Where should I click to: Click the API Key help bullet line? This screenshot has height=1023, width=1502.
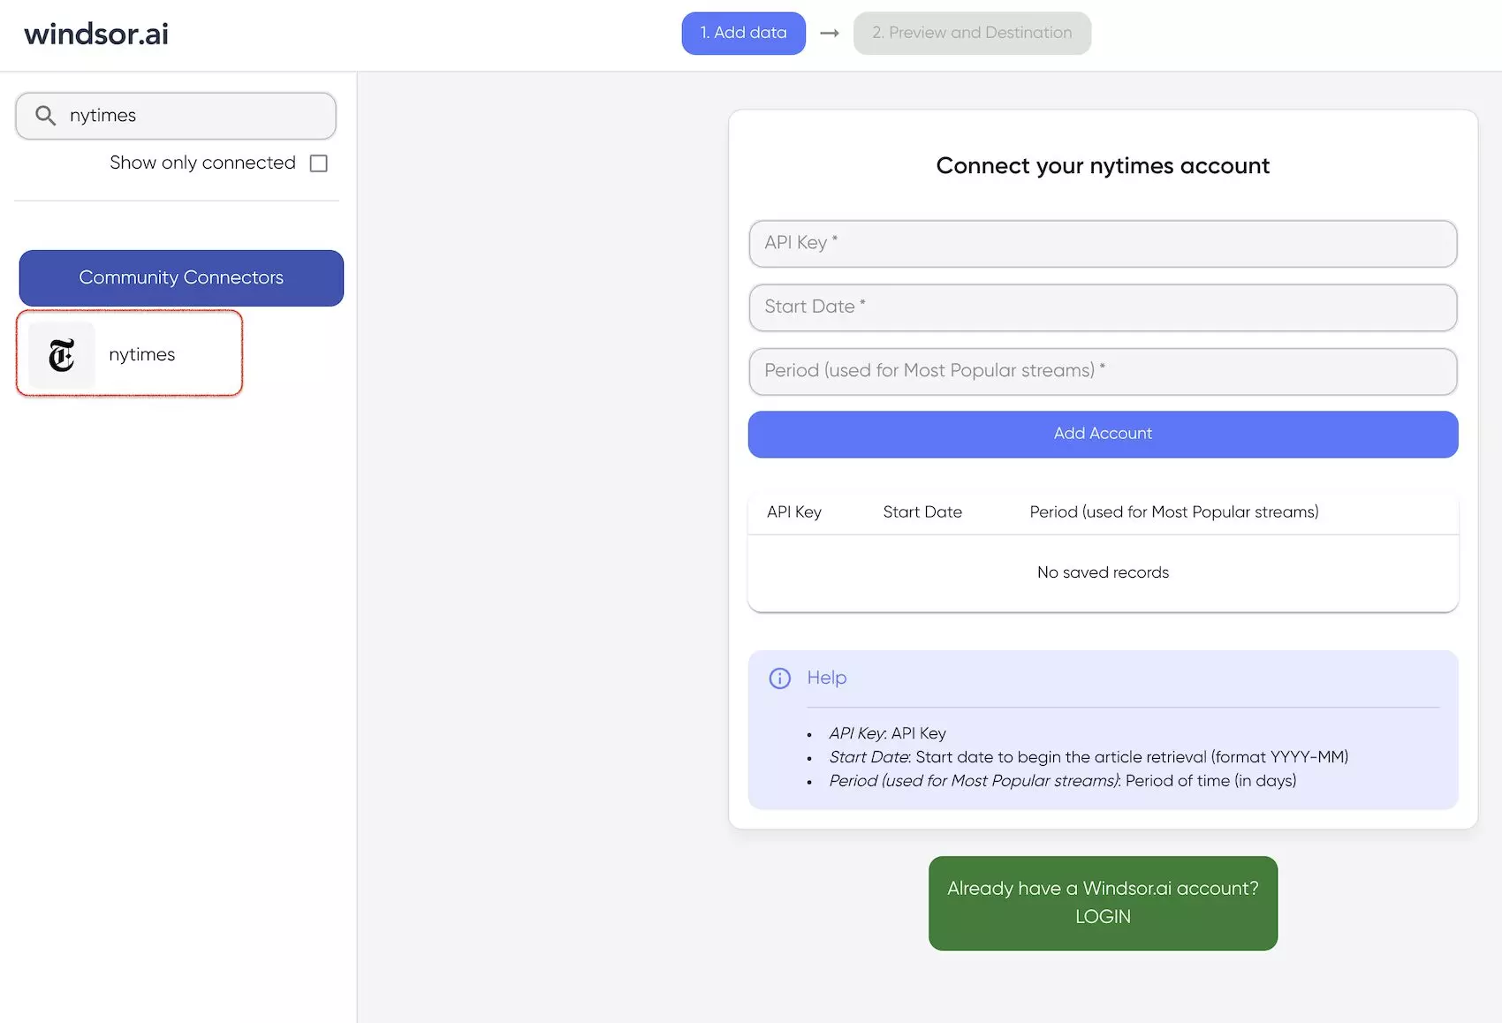click(x=887, y=733)
